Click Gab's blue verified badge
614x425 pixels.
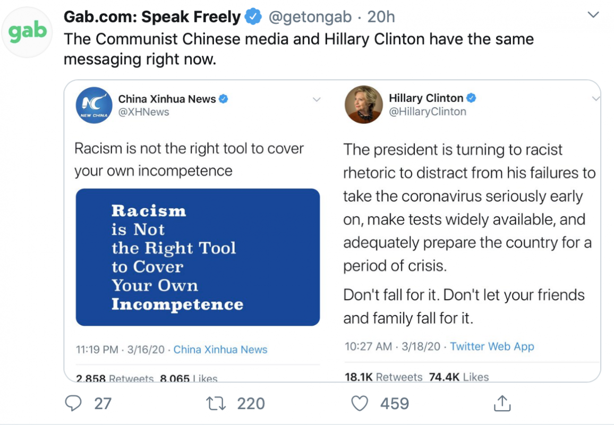[253, 17]
